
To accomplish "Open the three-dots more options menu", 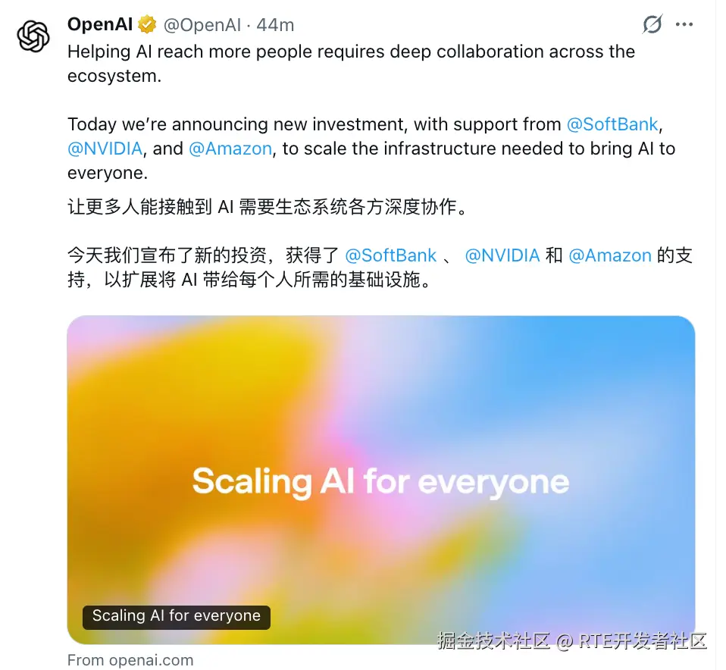I will pyautogui.click(x=684, y=24).
